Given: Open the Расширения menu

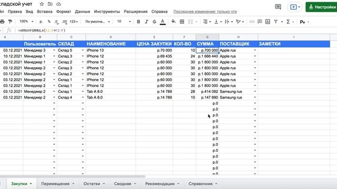Looking at the screenshot, I should pos(136,12).
